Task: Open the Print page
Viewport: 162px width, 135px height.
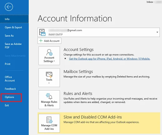Action: [x=8, y=64]
